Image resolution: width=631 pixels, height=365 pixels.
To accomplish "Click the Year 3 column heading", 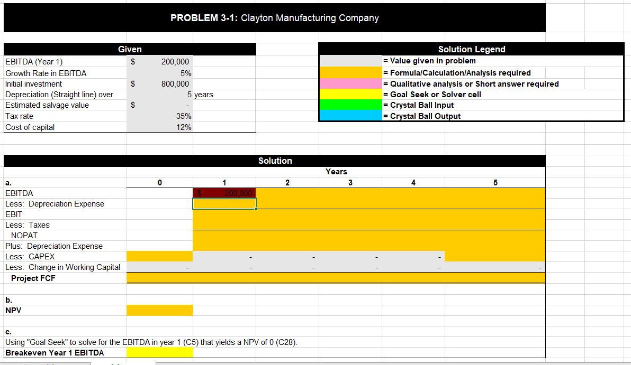I will click(x=350, y=183).
